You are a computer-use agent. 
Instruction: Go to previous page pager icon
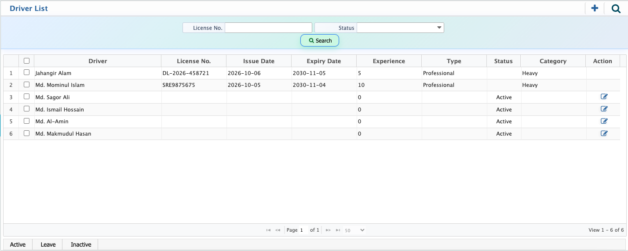[278, 230]
